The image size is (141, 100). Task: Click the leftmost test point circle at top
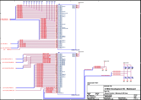click(x=24, y=3)
